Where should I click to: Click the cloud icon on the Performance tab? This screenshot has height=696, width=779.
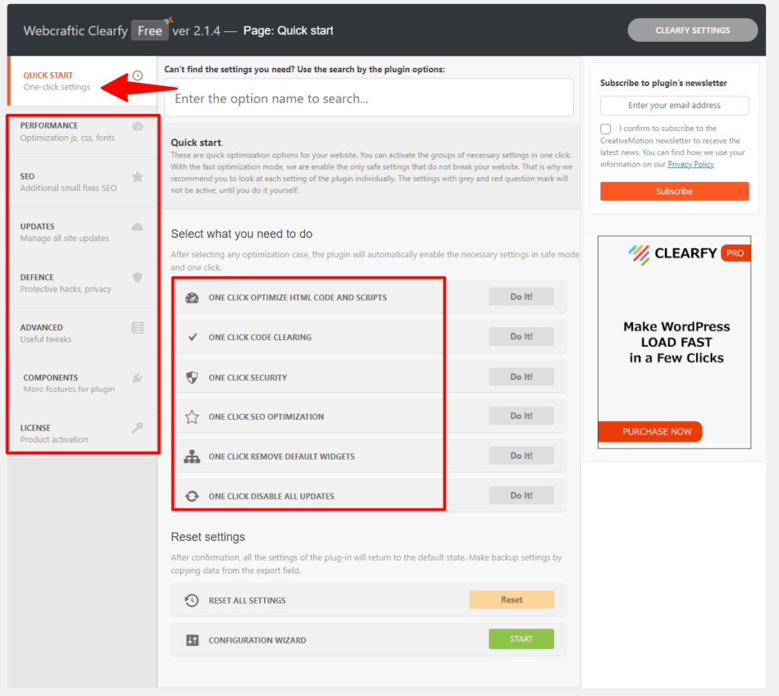[x=138, y=126]
